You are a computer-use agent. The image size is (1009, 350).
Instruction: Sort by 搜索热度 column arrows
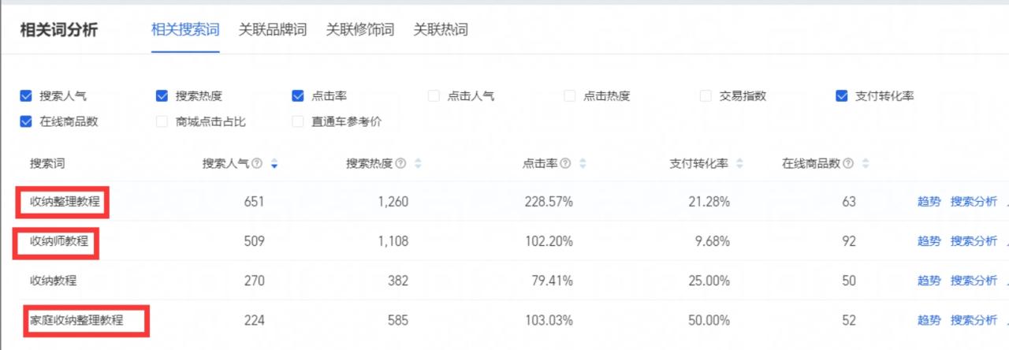pyautogui.click(x=418, y=164)
